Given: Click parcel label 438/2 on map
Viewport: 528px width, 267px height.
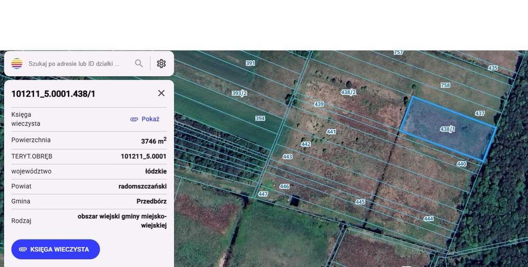Looking at the screenshot, I should [348, 92].
